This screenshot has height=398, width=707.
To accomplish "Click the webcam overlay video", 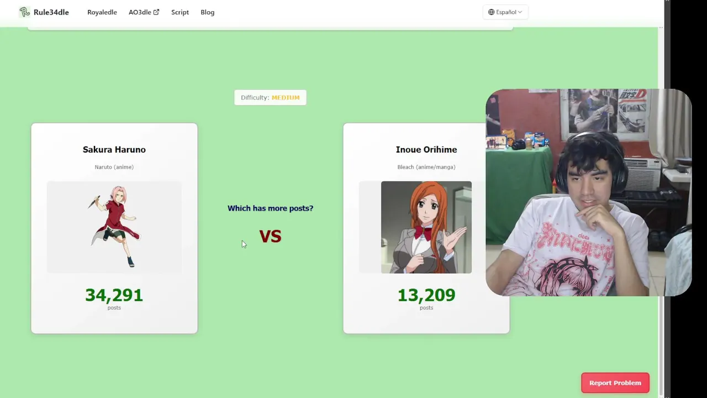I will pos(589,192).
